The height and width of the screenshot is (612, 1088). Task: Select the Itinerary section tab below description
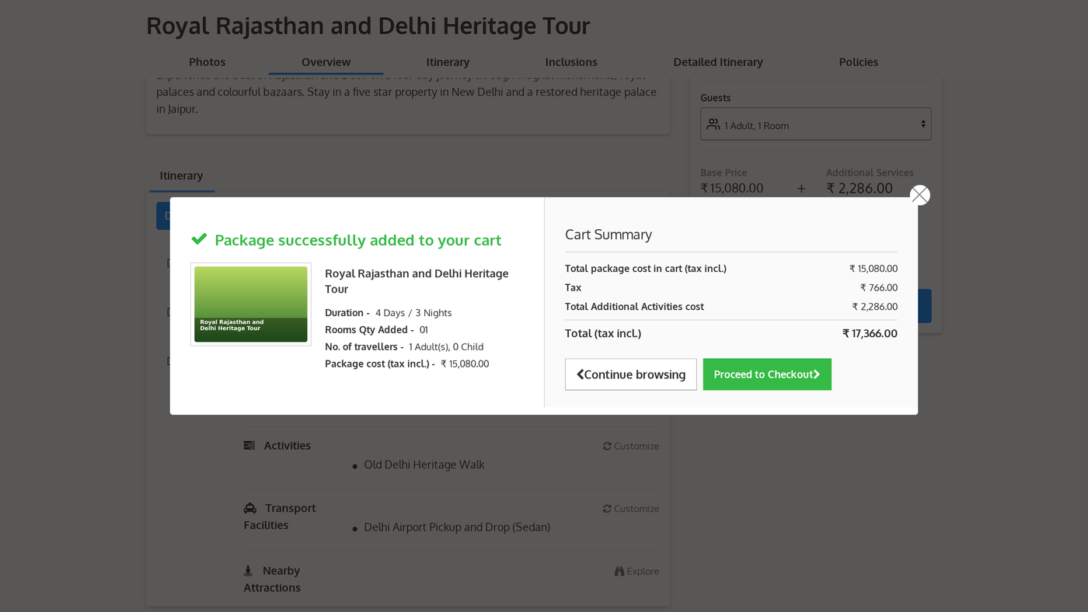pos(181,176)
